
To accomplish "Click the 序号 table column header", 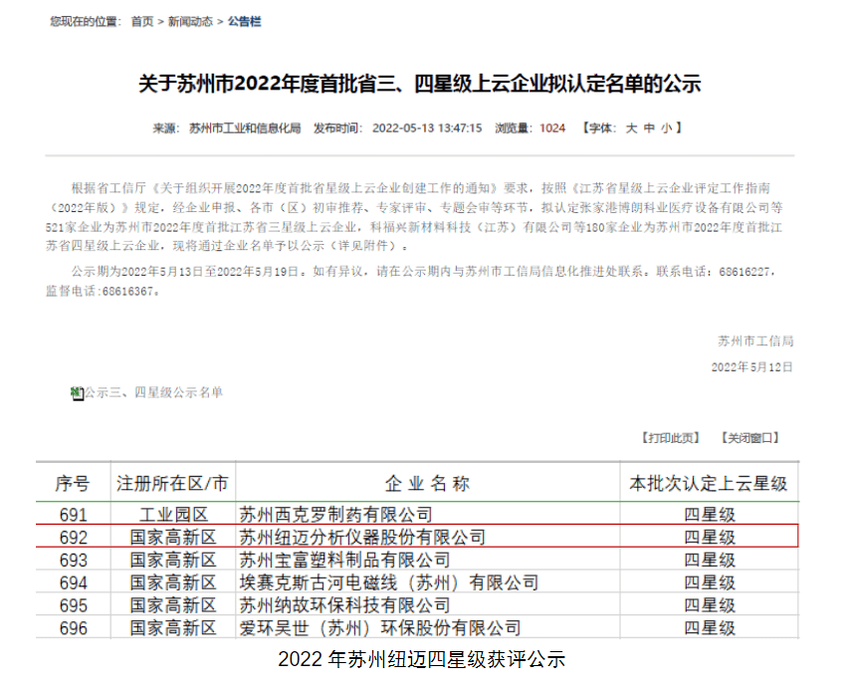I will (72, 484).
